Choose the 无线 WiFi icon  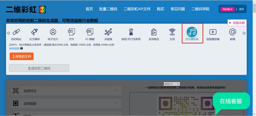(x=172, y=32)
